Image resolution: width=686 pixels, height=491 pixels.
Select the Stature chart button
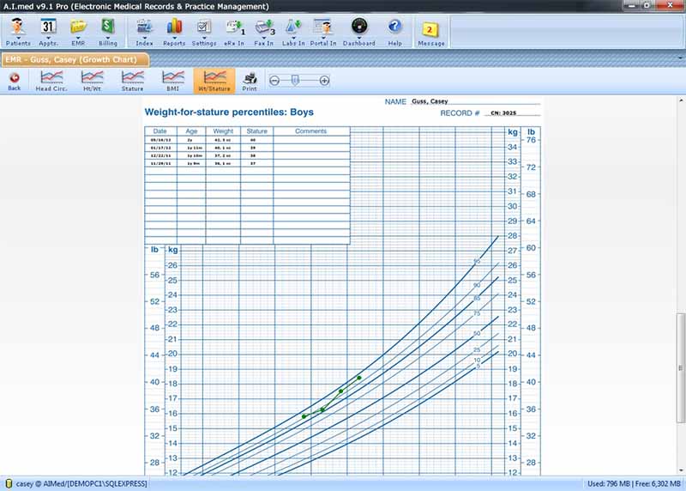click(x=133, y=81)
